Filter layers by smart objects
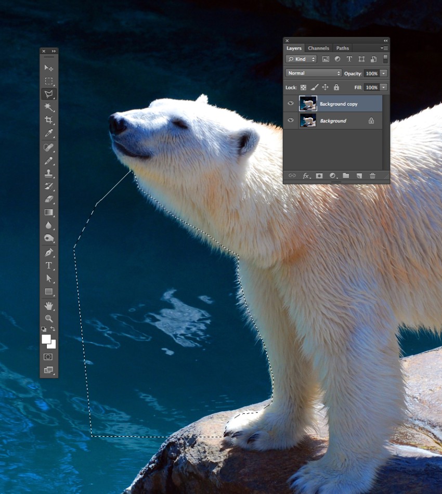Image resolution: width=442 pixels, height=494 pixels. coord(373,59)
